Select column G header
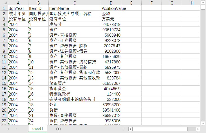This screenshot has height=133, width=206. point(172,3)
